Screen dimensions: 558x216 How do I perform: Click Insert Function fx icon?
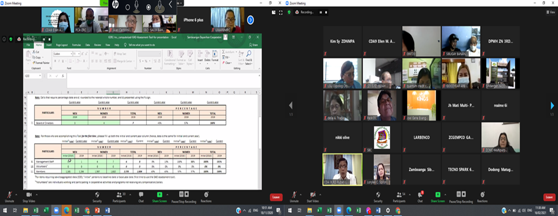tap(63, 76)
